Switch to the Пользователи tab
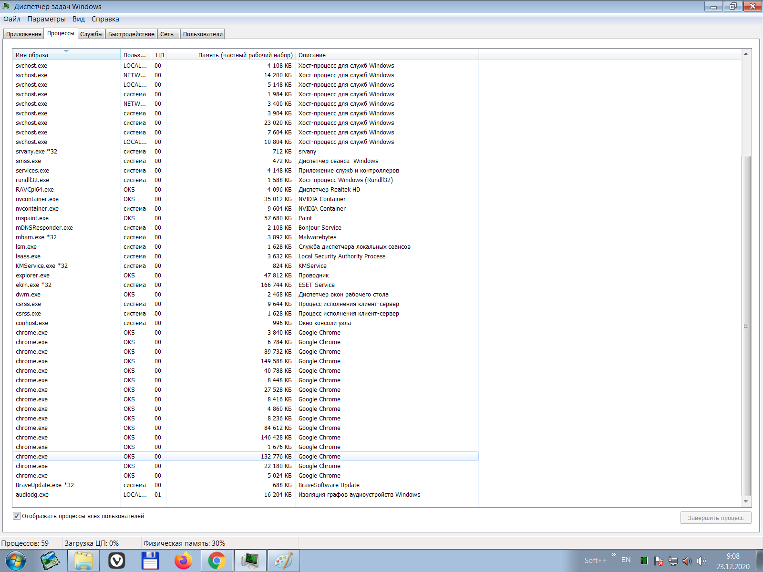This screenshot has height=572, width=763. tap(203, 34)
